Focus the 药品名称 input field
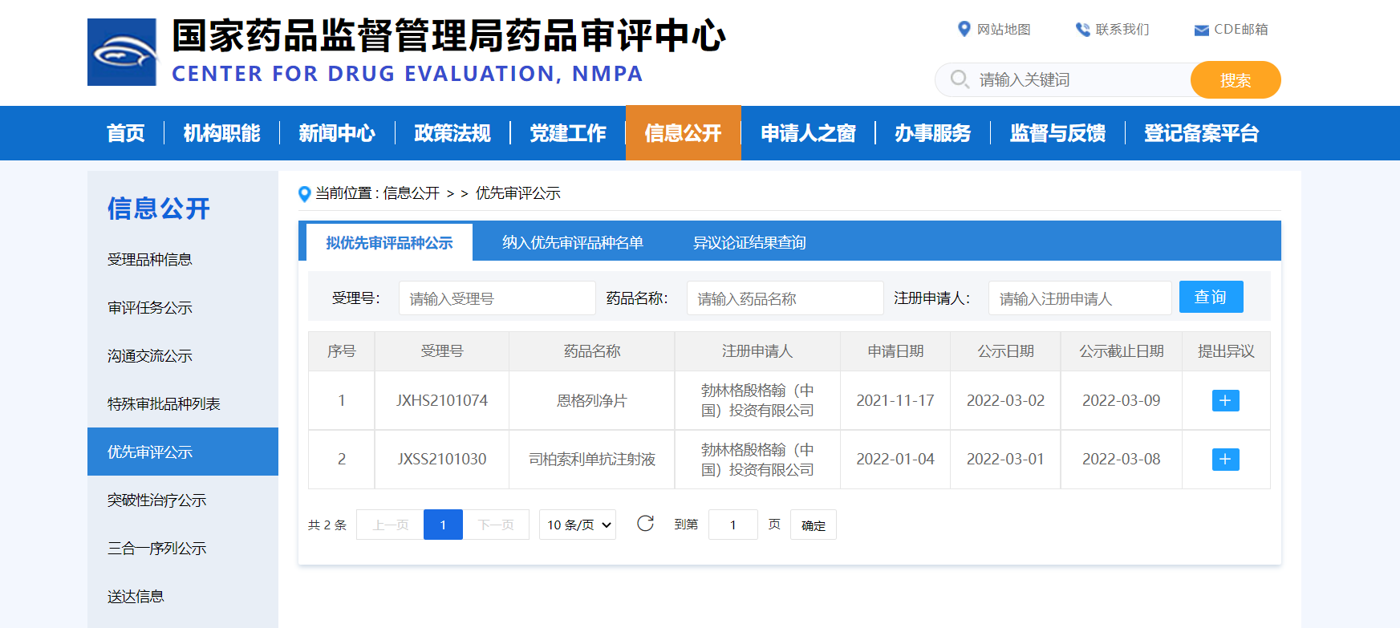 [785, 298]
